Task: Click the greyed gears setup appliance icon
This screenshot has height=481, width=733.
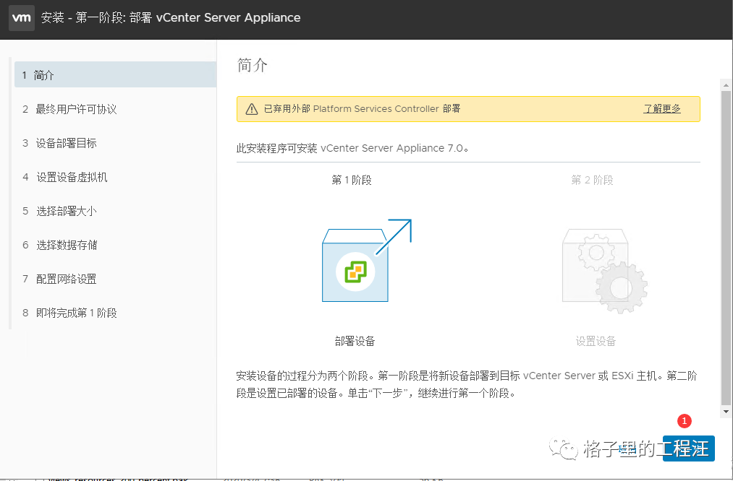Action: click(604, 271)
